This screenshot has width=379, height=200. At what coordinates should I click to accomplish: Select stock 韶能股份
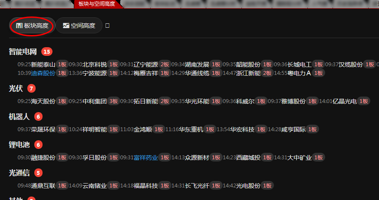tap(248, 65)
